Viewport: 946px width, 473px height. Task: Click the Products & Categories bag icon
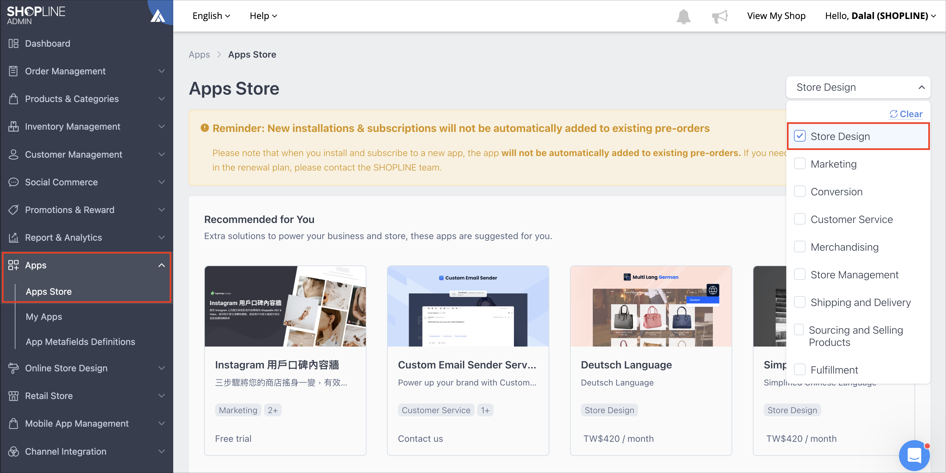click(x=14, y=99)
